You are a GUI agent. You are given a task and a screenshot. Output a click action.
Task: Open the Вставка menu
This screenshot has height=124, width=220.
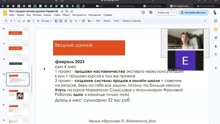pyautogui.click(x=37, y=15)
